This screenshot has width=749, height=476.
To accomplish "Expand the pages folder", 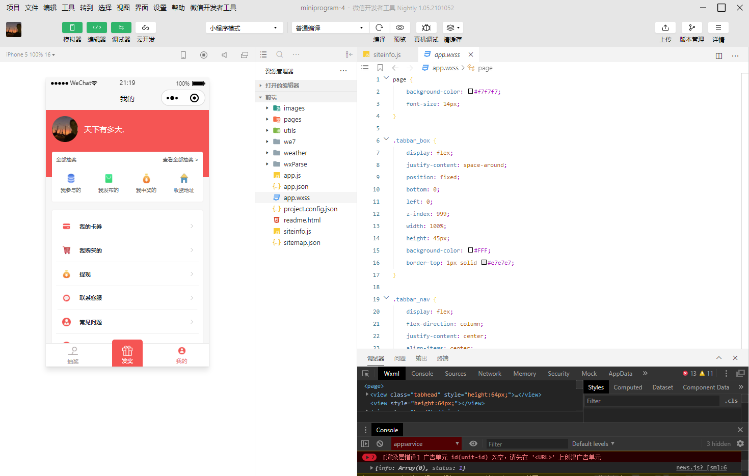I will tap(292, 120).
